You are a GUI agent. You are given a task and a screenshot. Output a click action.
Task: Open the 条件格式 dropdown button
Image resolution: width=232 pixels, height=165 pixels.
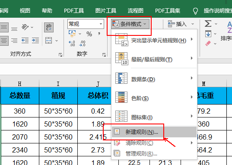[x=130, y=24]
